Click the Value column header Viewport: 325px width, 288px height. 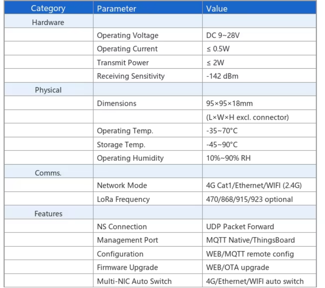[259, 8]
